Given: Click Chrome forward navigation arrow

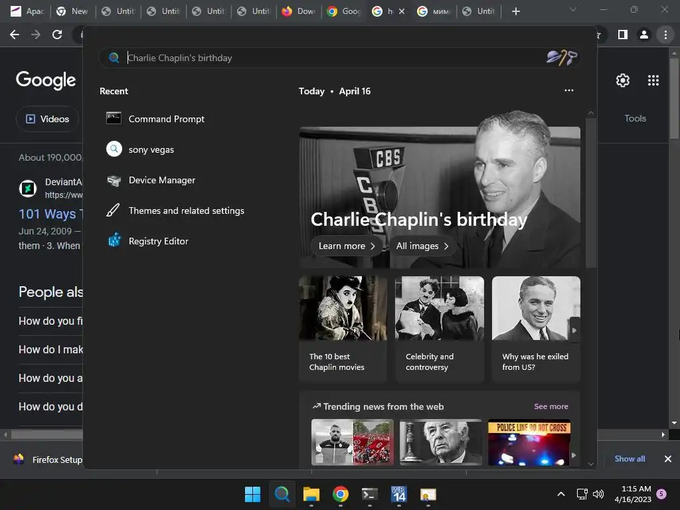Looking at the screenshot, I should tap(36, 35).
